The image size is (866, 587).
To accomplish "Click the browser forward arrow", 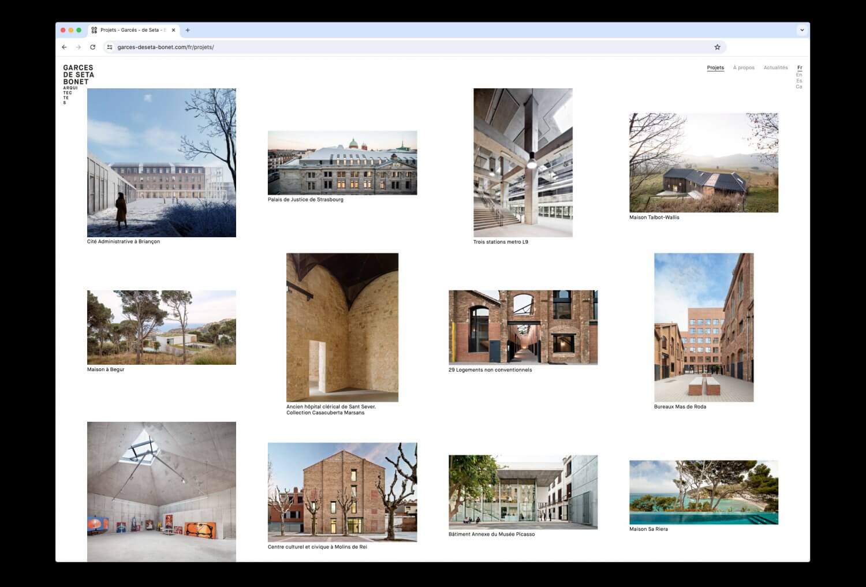I will click(x=79, y=47).
